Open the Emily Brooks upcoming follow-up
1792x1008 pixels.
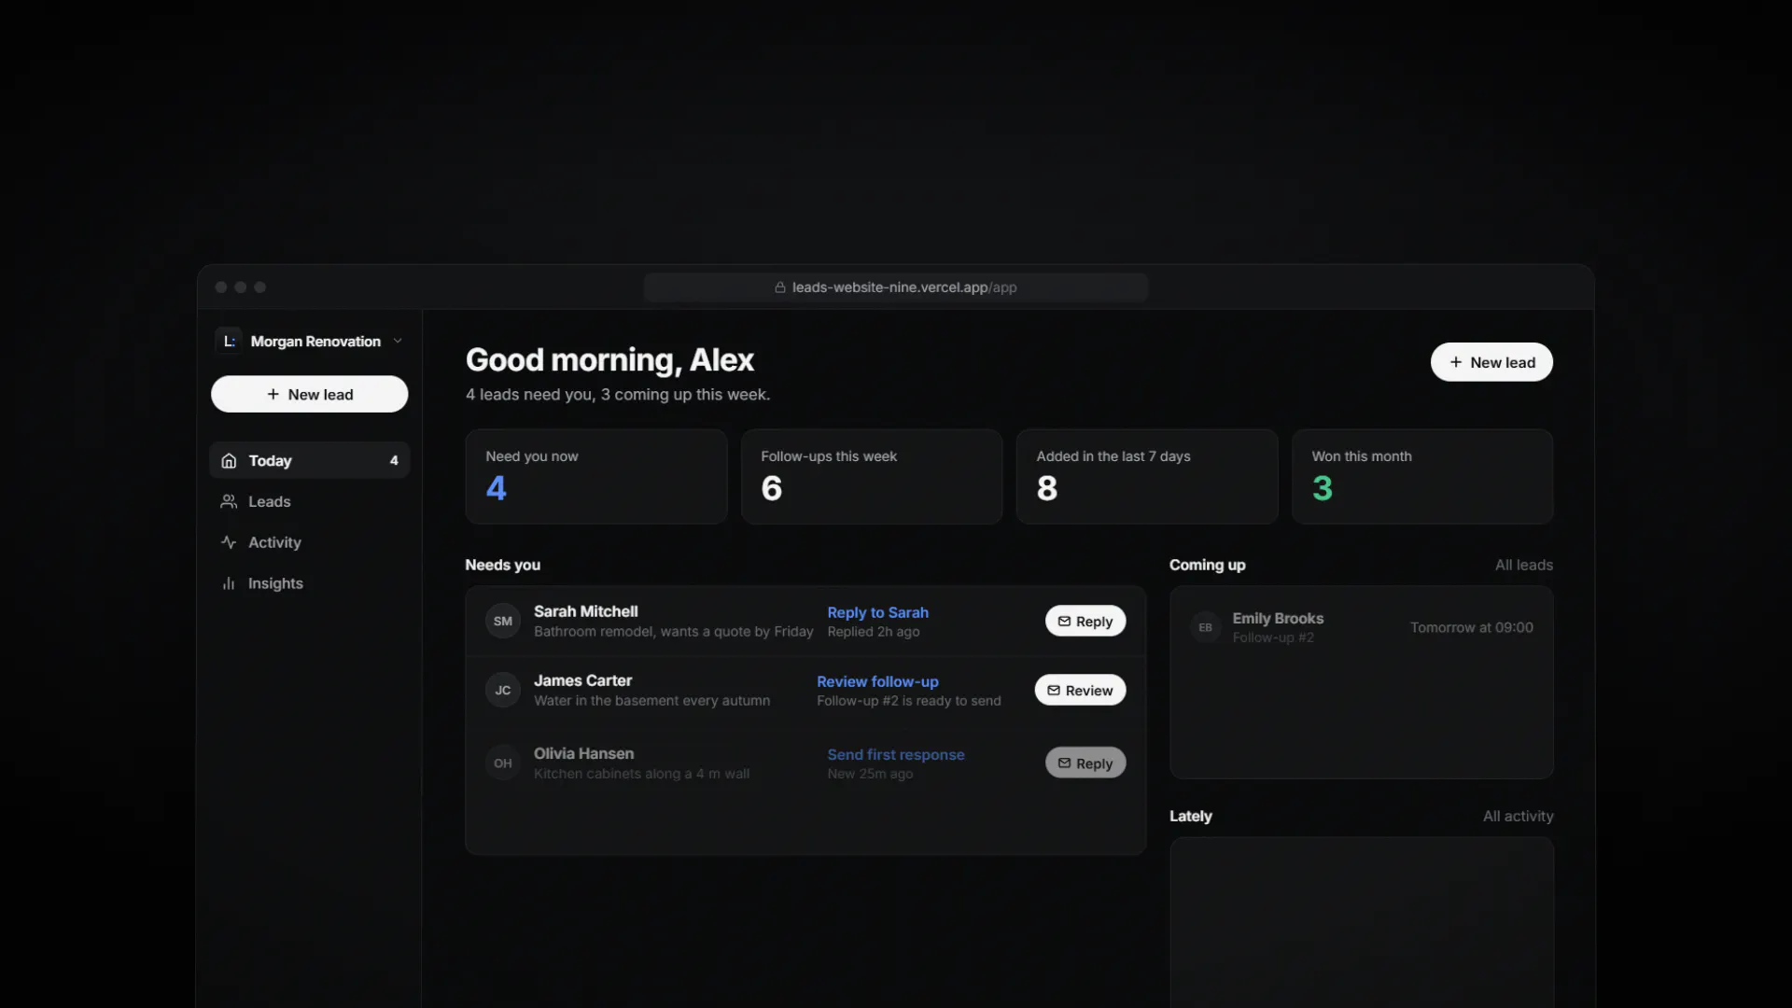[x=1362, y=627]
